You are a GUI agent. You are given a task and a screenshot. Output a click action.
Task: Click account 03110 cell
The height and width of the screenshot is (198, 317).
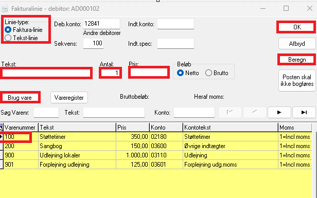coord(166,155)
